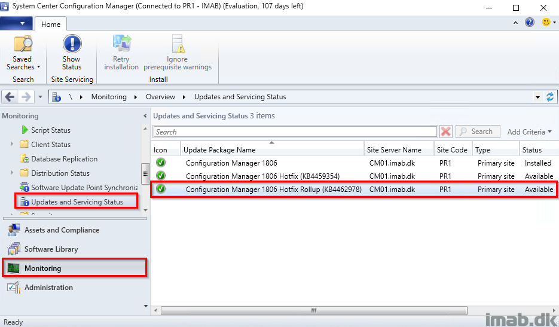Viewport: 559px width, 327px height.
Task: Open the Administration workspace
Action: pos(48,287)
